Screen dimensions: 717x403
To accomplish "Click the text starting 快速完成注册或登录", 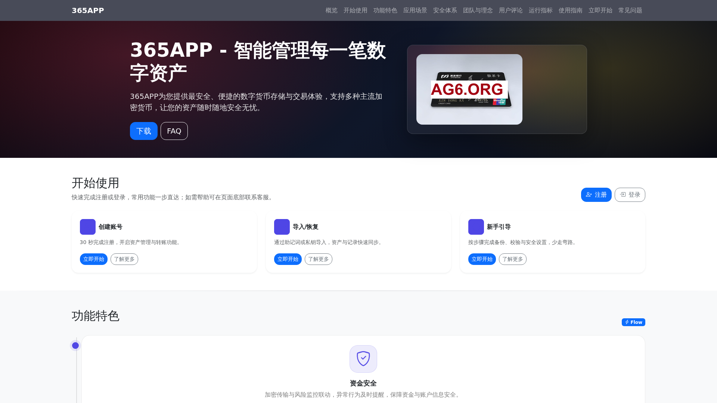I will pos(173,197).
